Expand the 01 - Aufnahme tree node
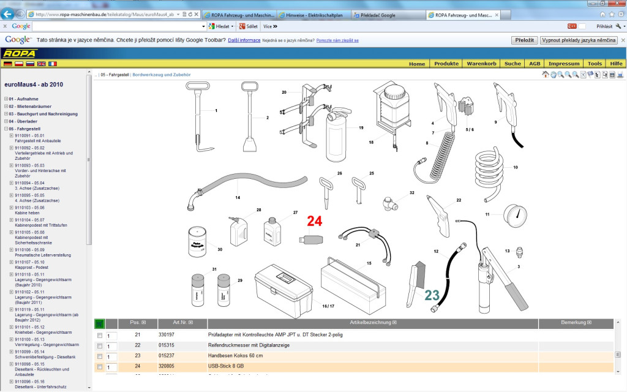This screenshot has width=627, height=392. coord(6,99)
